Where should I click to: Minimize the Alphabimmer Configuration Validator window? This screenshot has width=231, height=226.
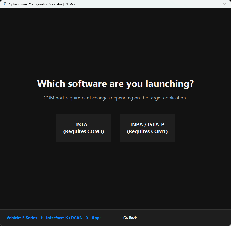tap(200, 4)
